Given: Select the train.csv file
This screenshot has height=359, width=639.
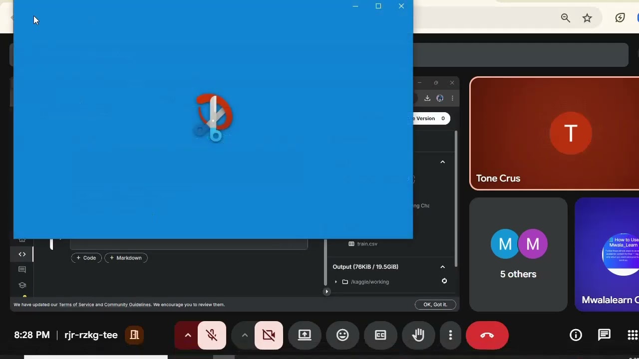Looking at the screenshot, I should click(367, 244).
